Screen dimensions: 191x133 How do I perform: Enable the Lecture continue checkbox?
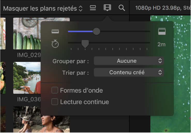tap(55, 102)
